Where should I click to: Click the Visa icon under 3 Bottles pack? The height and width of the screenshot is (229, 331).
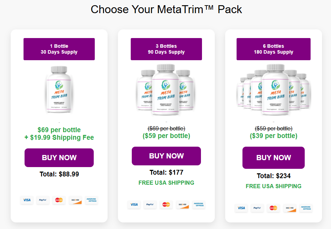(x=134, y=204)
